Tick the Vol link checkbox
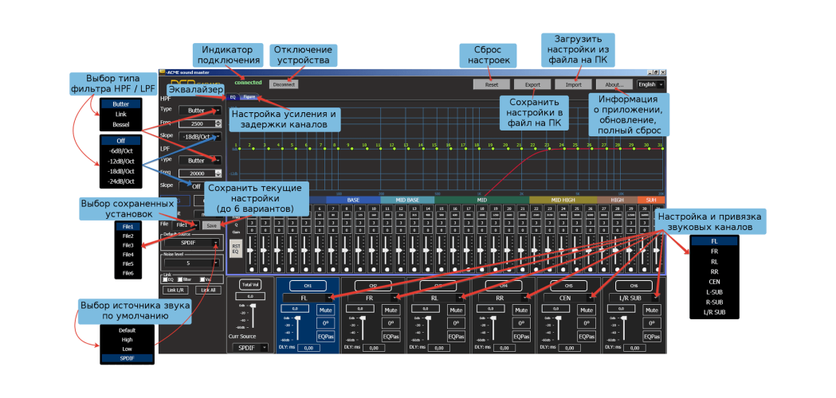 coord(202,279)
